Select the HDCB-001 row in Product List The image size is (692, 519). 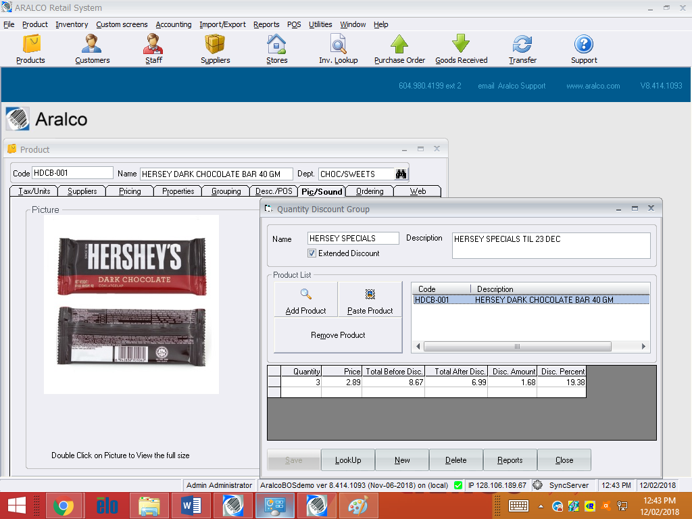[531, 299]
